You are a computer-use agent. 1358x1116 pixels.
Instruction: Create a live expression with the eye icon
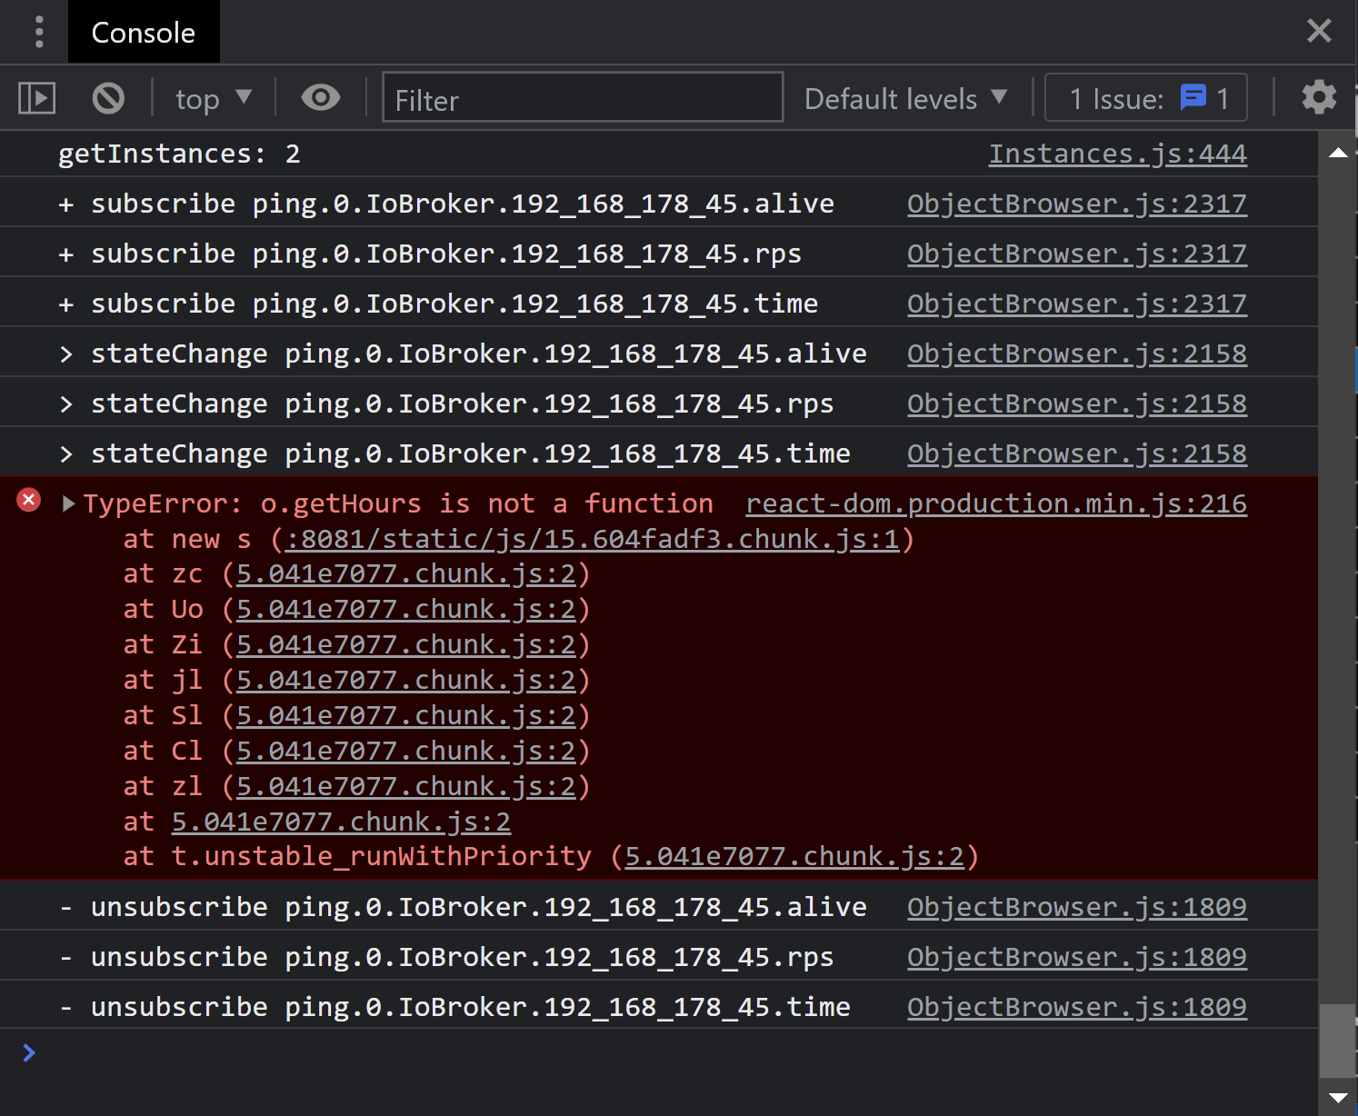320,97
